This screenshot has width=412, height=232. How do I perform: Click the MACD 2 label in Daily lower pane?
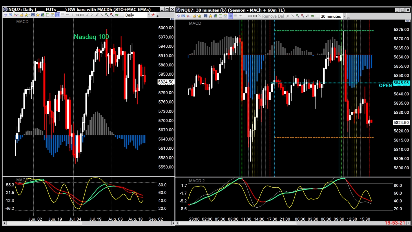pos(24,180)
